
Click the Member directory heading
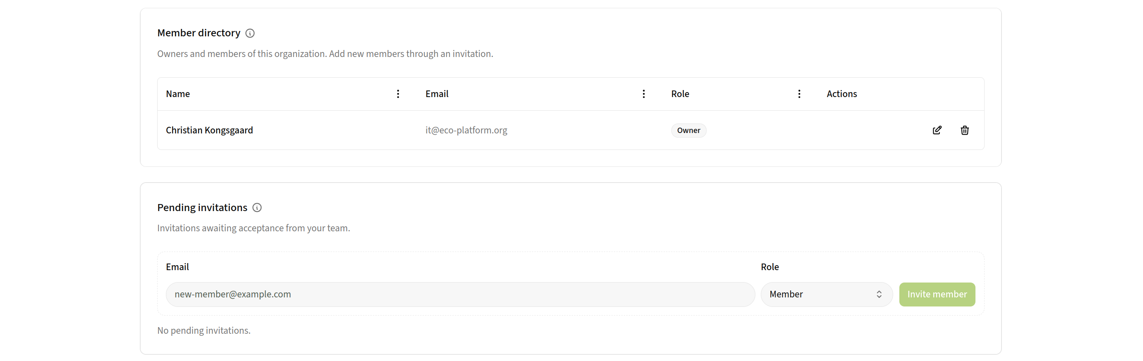point(199,33)
